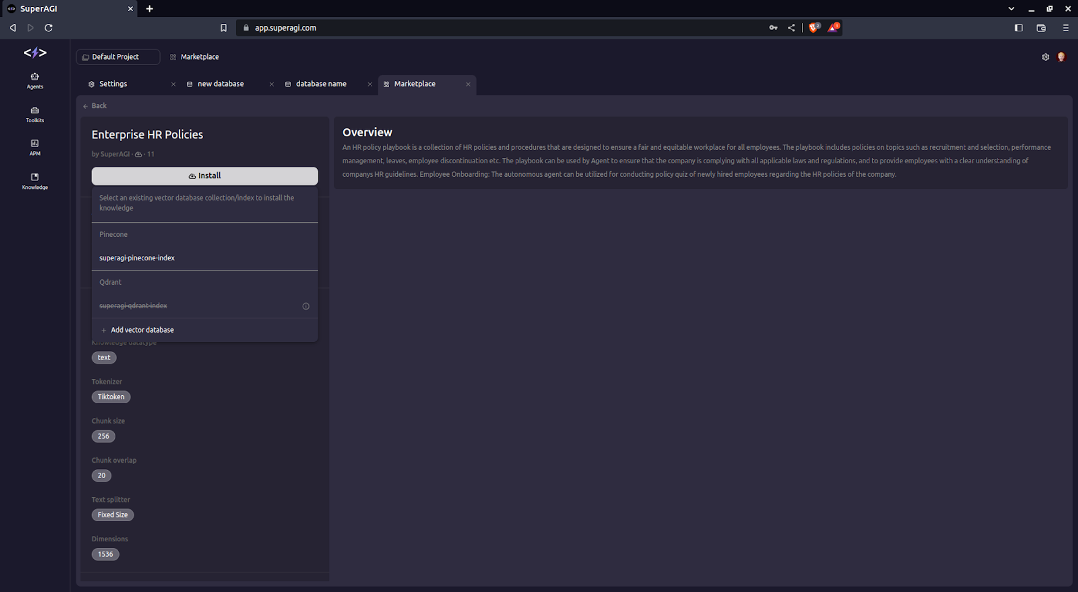The image size is (1078, 592).
Task: Open settings gear icon at top right
Action: (x=1045, y=57)
